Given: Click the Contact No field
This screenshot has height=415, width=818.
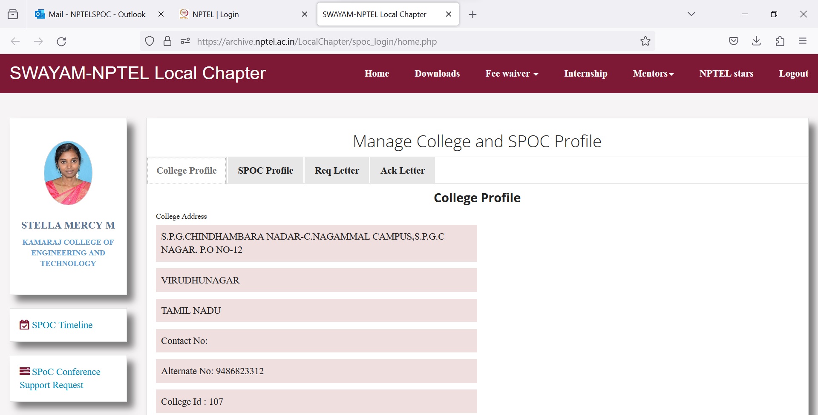Looking at the screenshot, I should tap(316, 341).
